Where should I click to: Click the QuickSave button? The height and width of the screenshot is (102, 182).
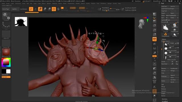pyautogui.click(x=138, y=1)
